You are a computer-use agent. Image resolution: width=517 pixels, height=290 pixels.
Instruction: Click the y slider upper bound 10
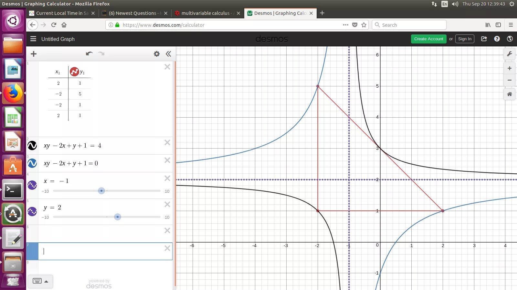167,217
